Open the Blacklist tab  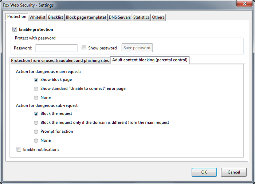(x=56, y=17)
